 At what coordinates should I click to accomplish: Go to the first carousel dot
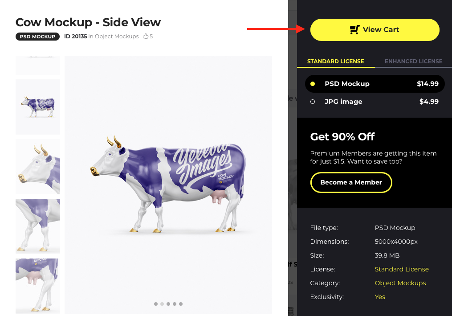coord(156,304)
